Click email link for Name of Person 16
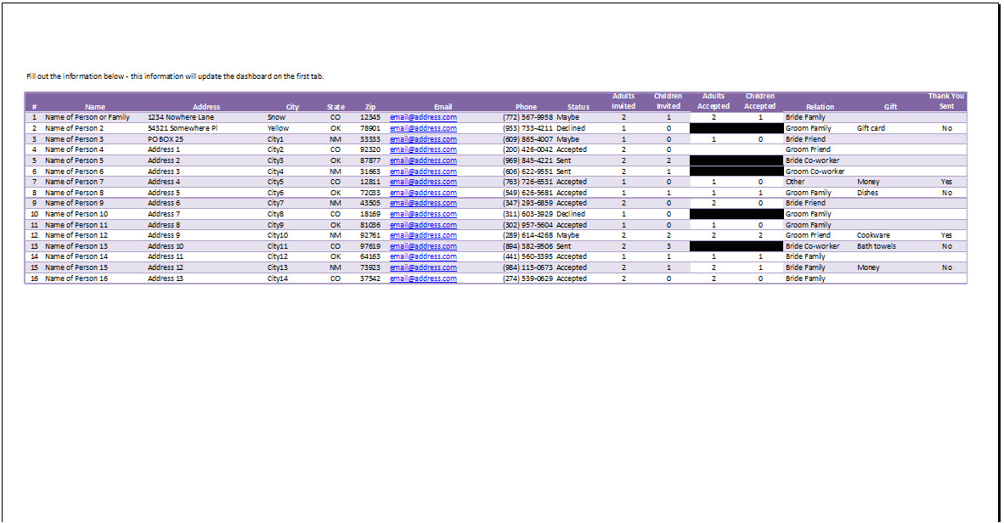The width and height of the screenshot is (1004, 523). tap(423, 278)
